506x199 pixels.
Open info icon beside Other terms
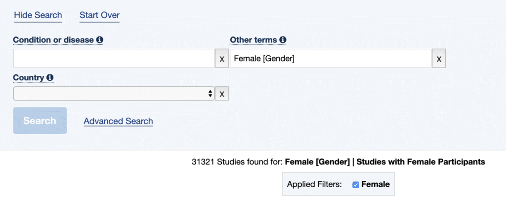[x=283, y=40]
